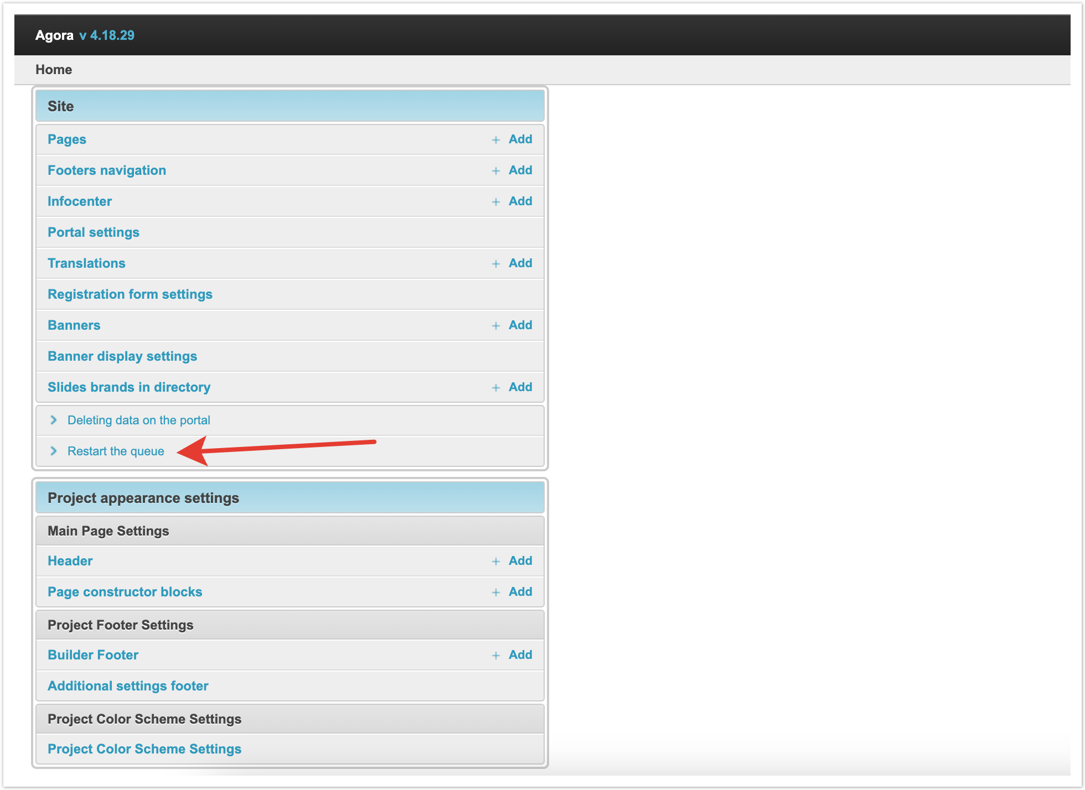This screenshot has height=790, width=1085.
Task: Open Additional settings footer
Action: tap(128, 686)
